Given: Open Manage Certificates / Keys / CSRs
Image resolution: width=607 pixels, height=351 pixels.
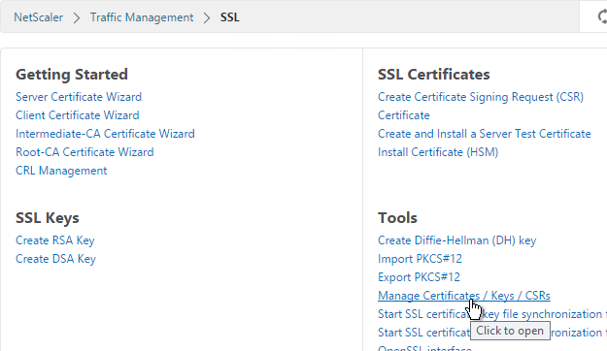Looking at the screenshot, I should 464,296.
